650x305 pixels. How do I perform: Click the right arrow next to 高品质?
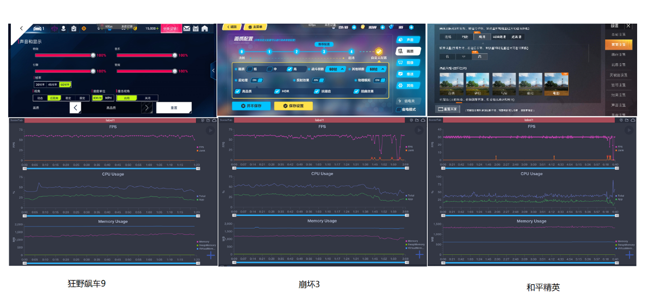coord(147,107)
